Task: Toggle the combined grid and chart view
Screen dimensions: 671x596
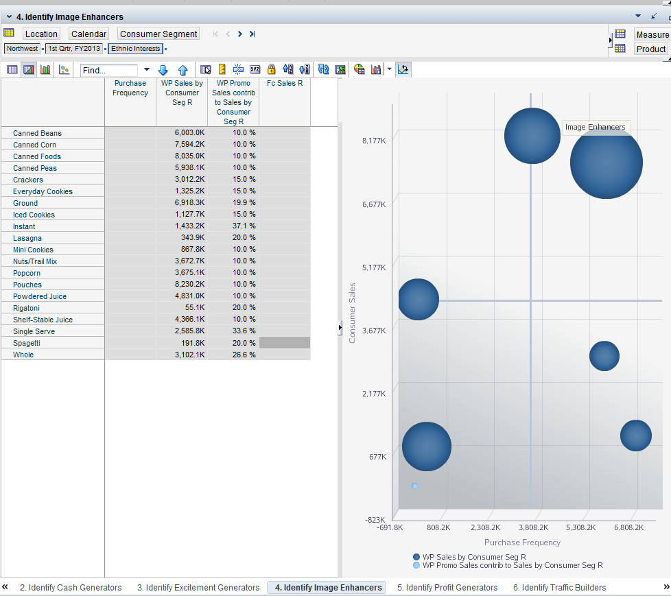Action: (x=29, y=69)
